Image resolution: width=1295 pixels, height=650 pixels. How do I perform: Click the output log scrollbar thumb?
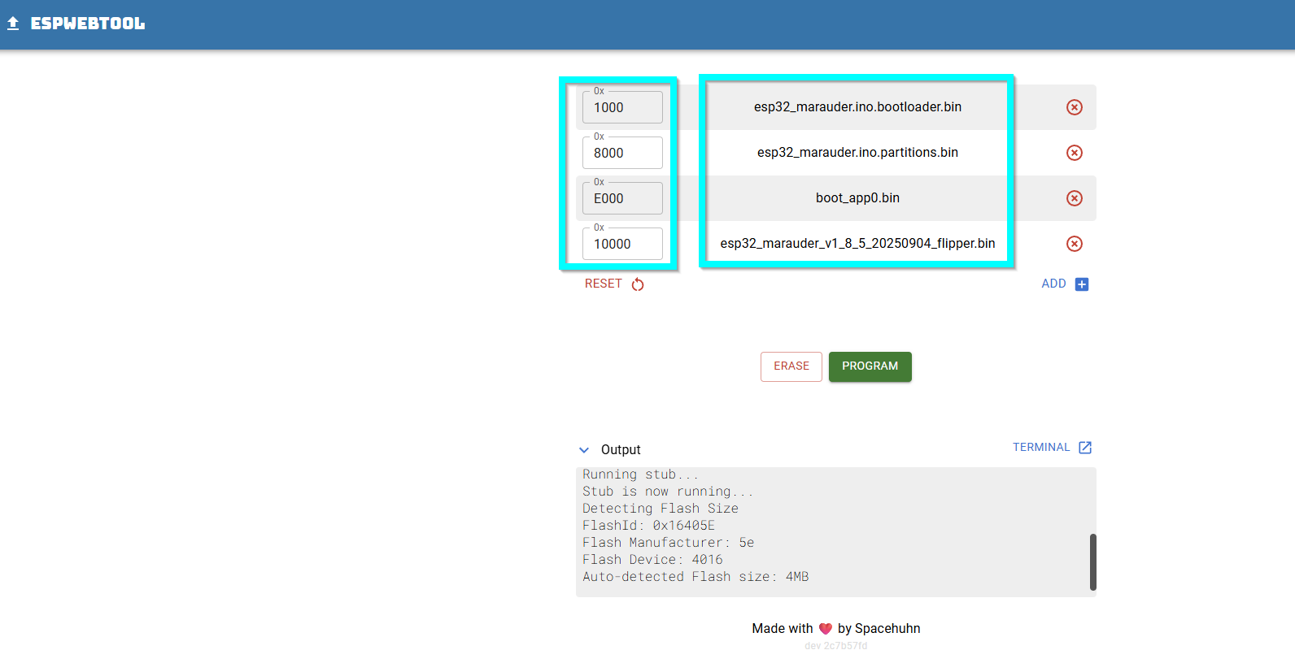pyautogui.click(x=1092, y=562)
